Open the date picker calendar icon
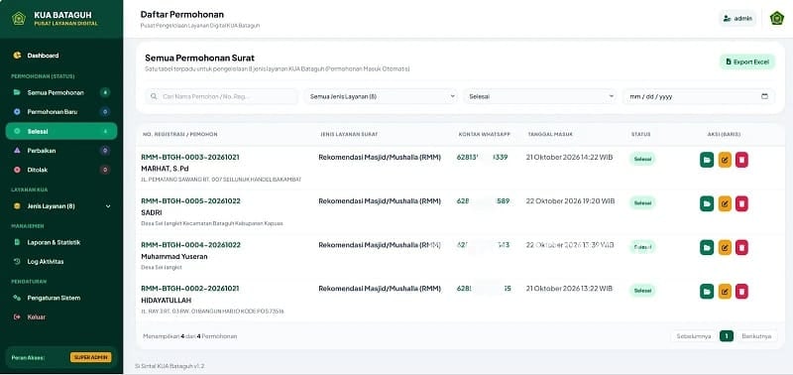The width and height of the screenshot is (793, 375). point(764,96)
